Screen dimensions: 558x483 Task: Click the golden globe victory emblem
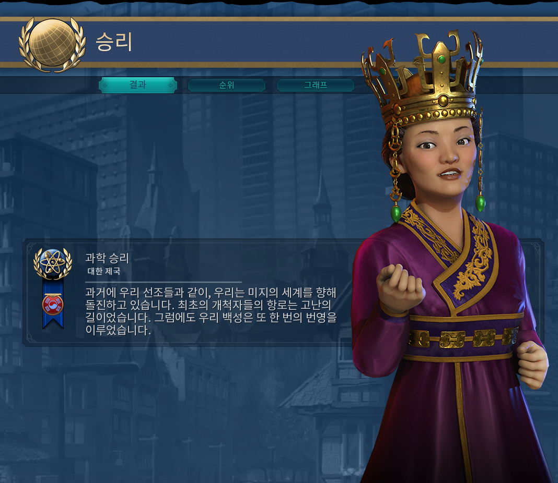click(52, 44)
